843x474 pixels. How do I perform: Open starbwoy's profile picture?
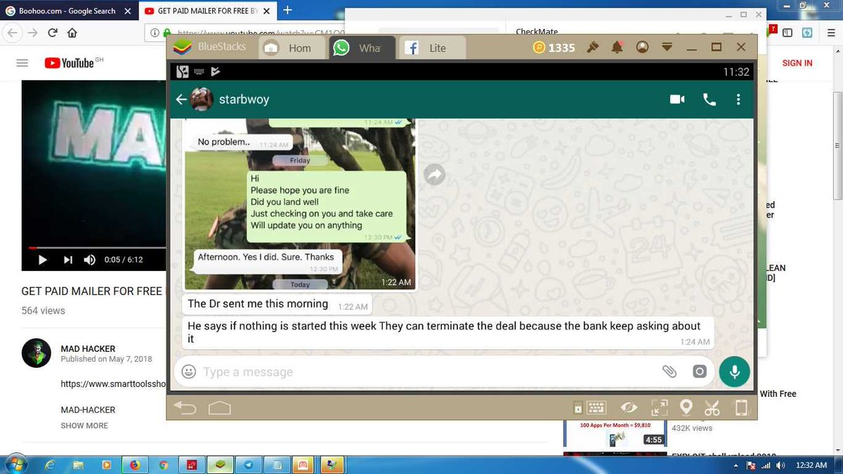click(202, 100)
